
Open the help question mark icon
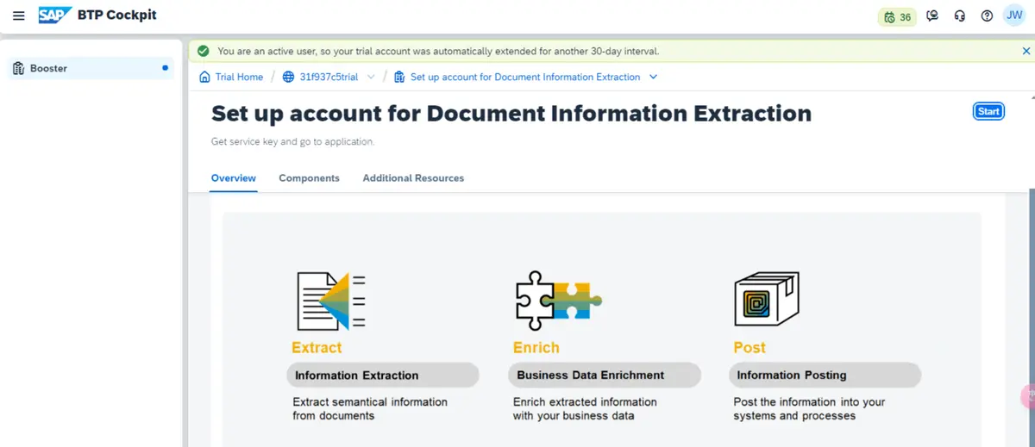[988, 16]
